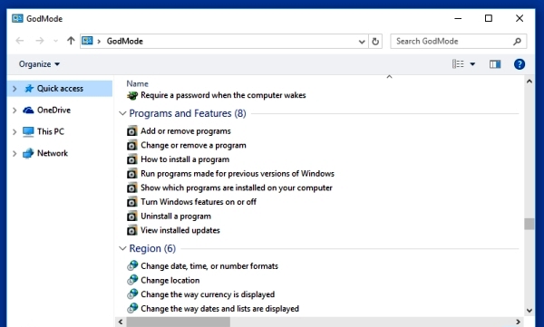Collapse the Region group
The image size is (544, 327).
click(x=122, y=248)
